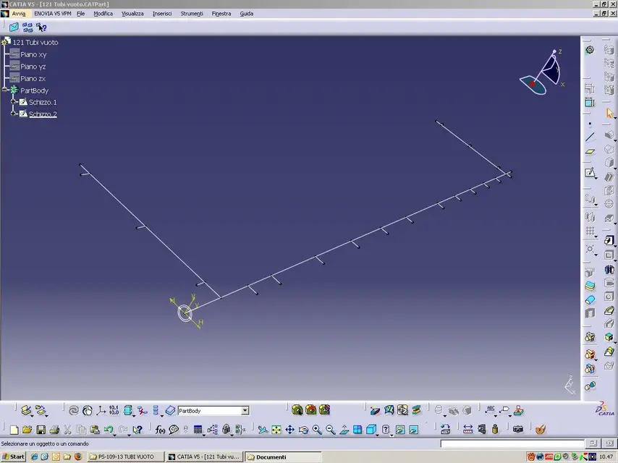Click the Capture camera icon
Viewport: 618px width, 463px height.
pyautogui.click(x=518, y=430)
